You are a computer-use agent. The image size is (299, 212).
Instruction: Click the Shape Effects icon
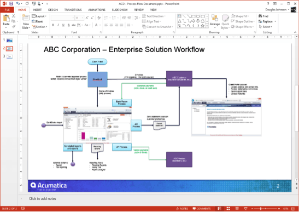(233, 27)
